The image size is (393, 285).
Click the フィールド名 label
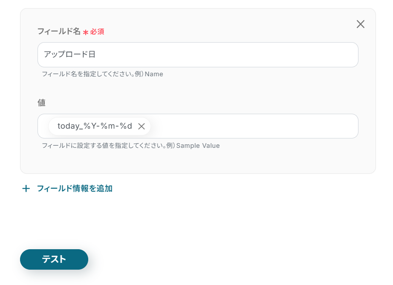click(x=58, y=32)
